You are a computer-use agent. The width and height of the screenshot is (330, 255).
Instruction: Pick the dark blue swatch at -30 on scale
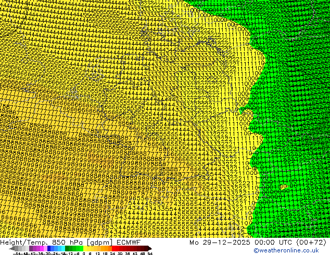click(x=49, y=249)
